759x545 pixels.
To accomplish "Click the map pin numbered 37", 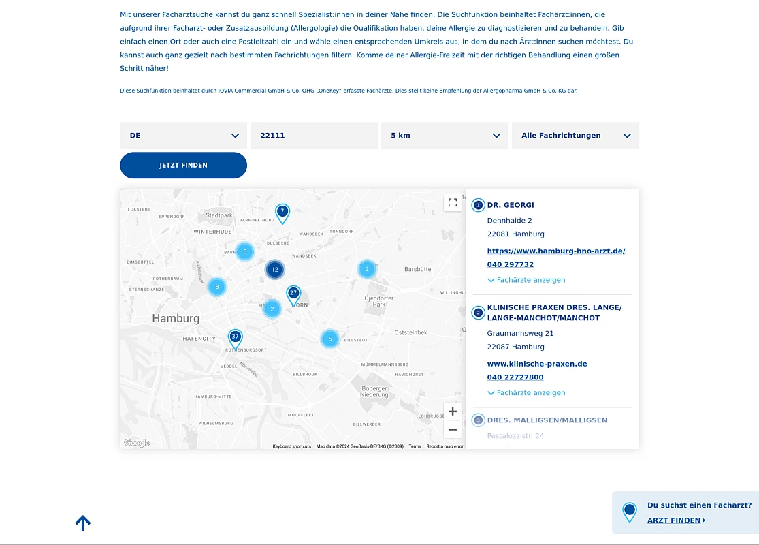I will 235,337.
